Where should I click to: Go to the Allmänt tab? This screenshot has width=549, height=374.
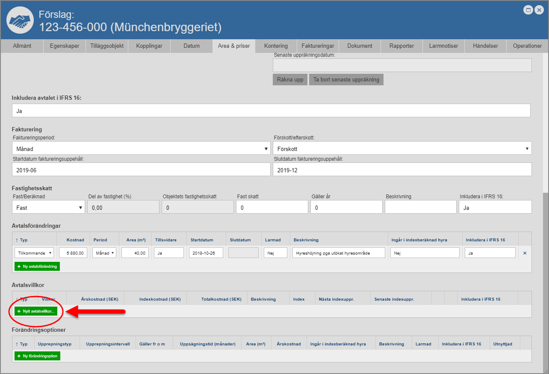click(x=22, y=46)
